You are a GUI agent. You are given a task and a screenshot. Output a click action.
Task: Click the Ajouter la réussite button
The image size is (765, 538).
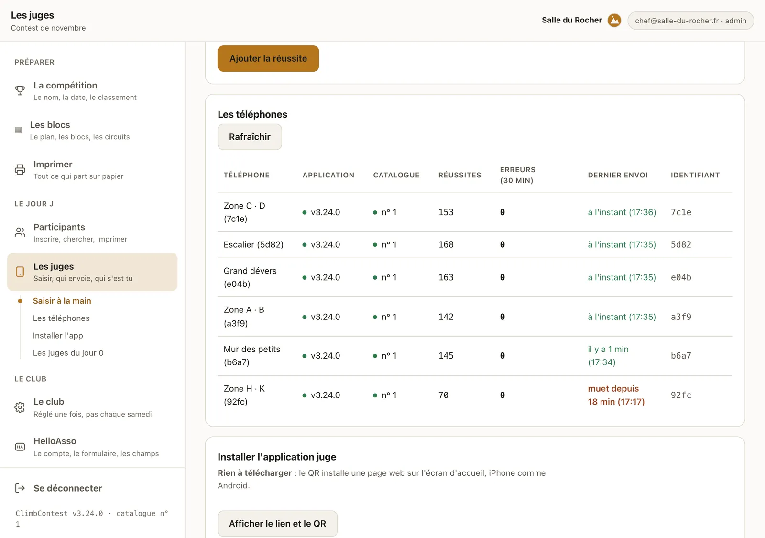268,58
